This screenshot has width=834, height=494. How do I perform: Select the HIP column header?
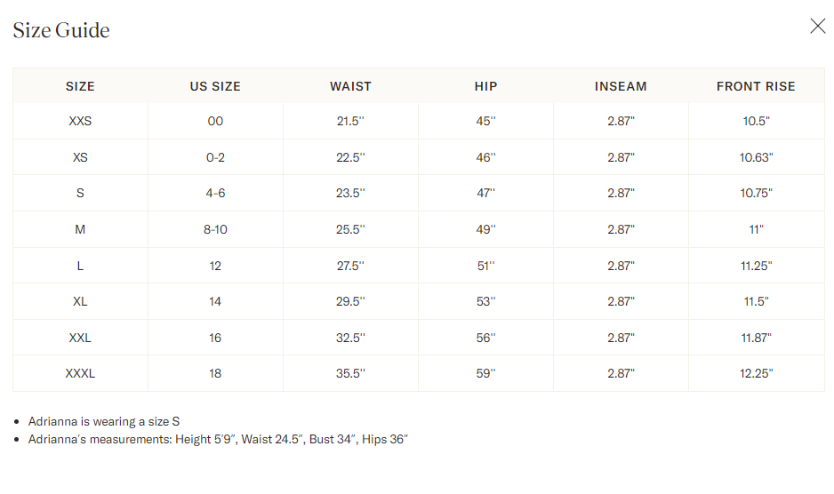click(x=485, y=86)
